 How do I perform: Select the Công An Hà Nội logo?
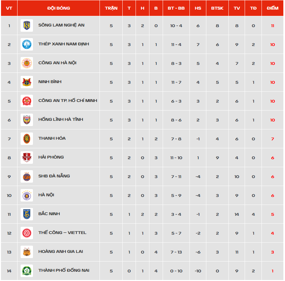click(x=27, y=63)
